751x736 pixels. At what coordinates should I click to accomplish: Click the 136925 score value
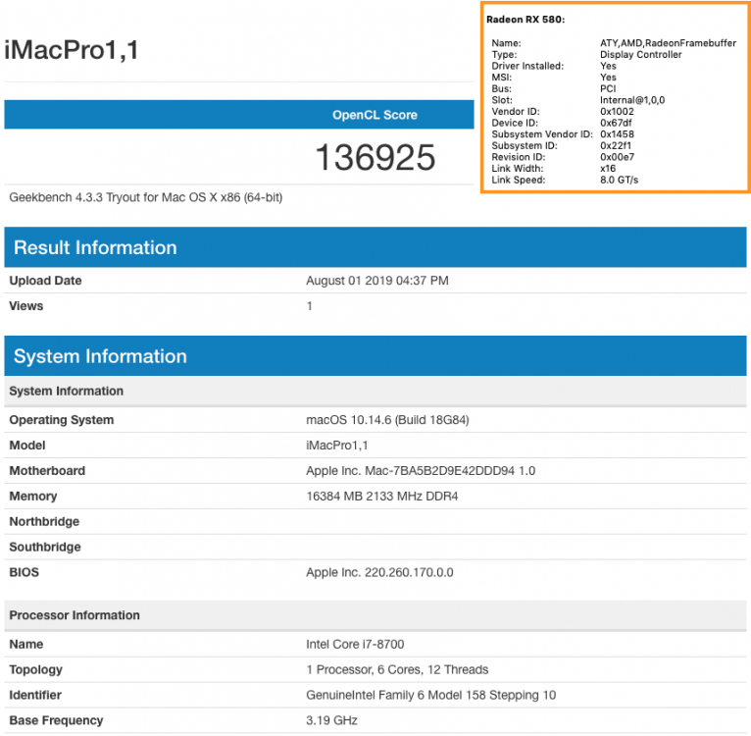(375, 157)
